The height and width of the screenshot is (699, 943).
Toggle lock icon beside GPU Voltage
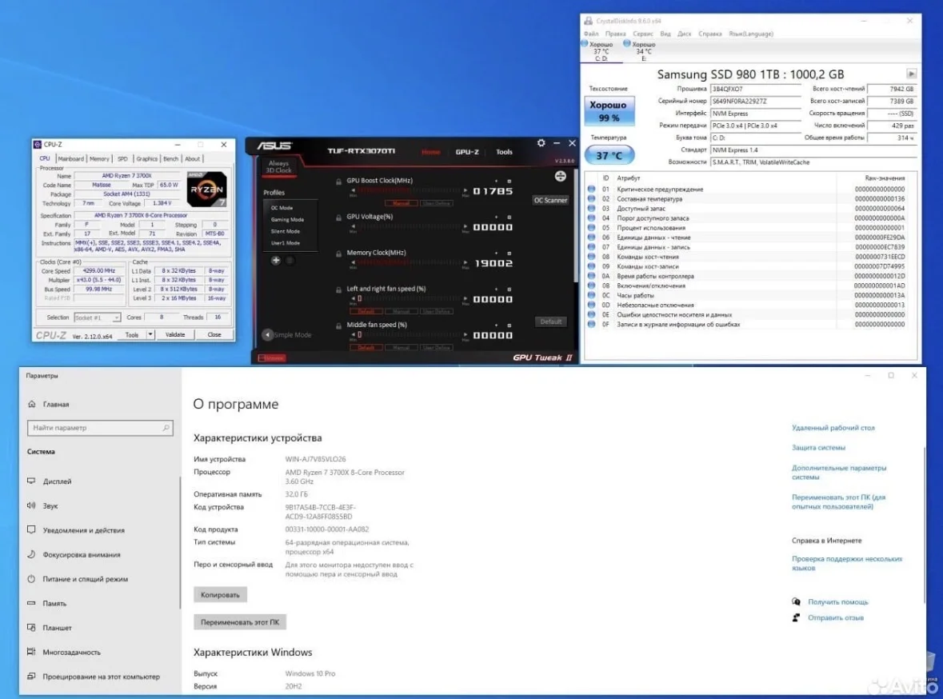[x=338, y=218]
